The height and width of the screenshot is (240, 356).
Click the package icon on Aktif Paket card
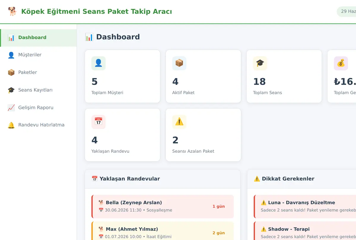[179, 63]
